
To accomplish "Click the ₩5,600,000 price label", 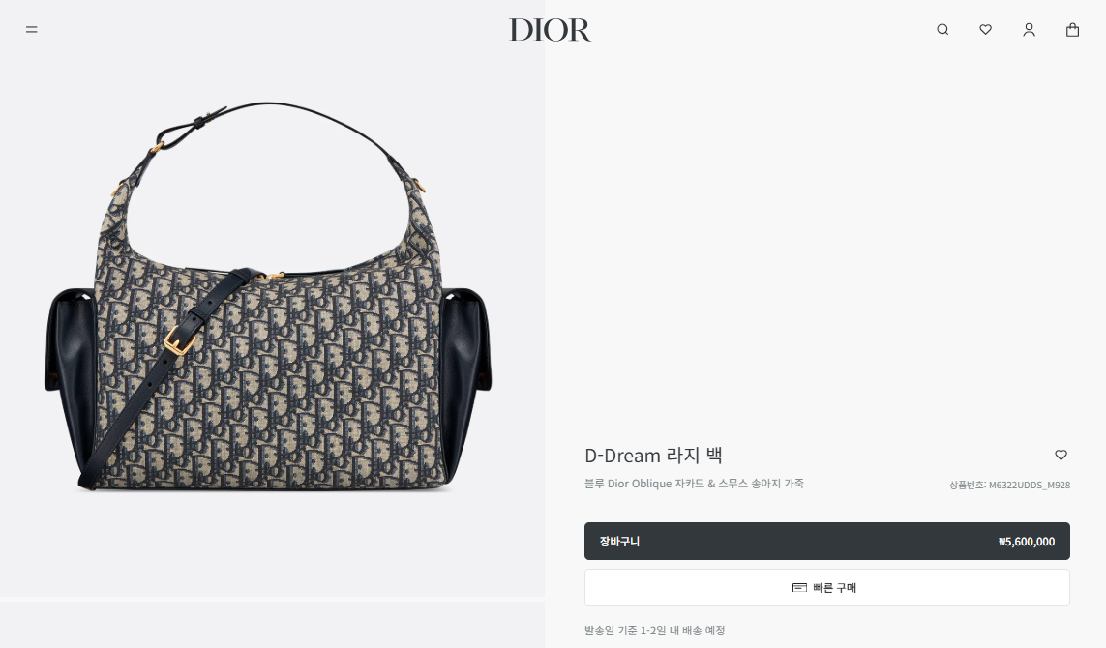I will click(1027, 542).
